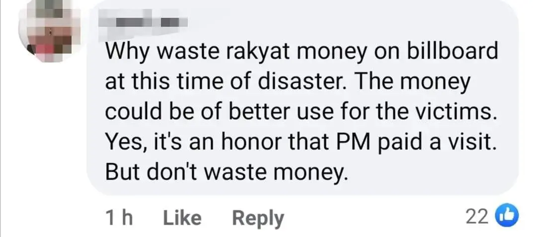Like this comment
The image size is (536, 237).
pos(182,218)
